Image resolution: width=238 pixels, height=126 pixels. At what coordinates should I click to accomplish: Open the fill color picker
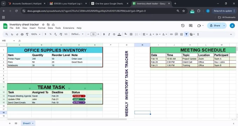pos(126,34)
